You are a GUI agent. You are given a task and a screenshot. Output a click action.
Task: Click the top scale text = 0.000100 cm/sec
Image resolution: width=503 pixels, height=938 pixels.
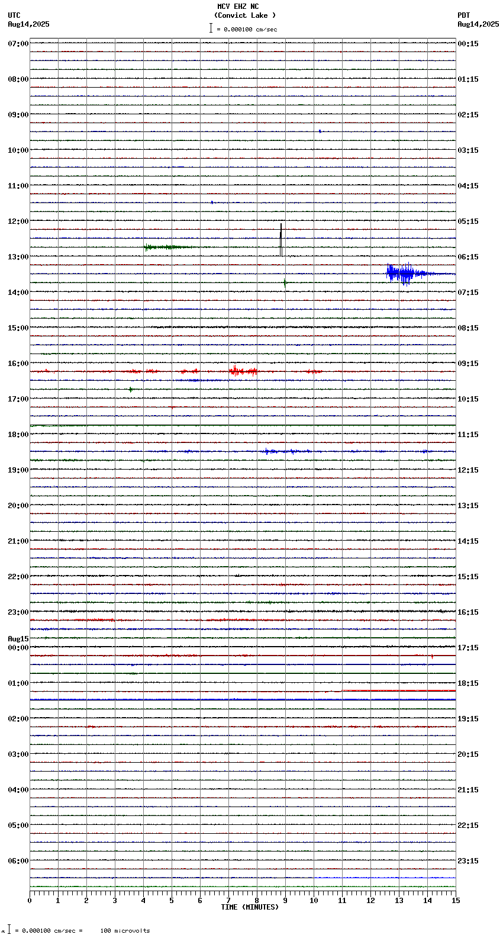247,29
